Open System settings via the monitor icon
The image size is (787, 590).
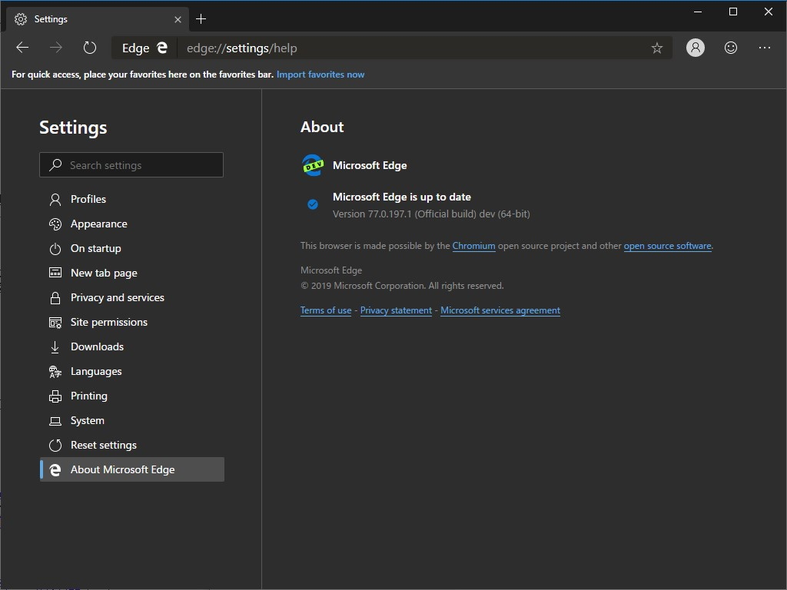[55, 420]
